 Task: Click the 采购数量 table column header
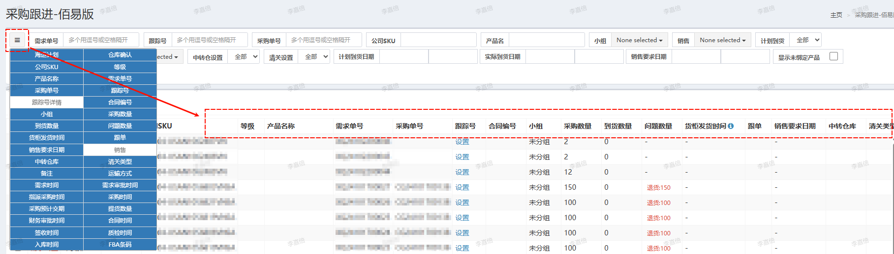578,126
